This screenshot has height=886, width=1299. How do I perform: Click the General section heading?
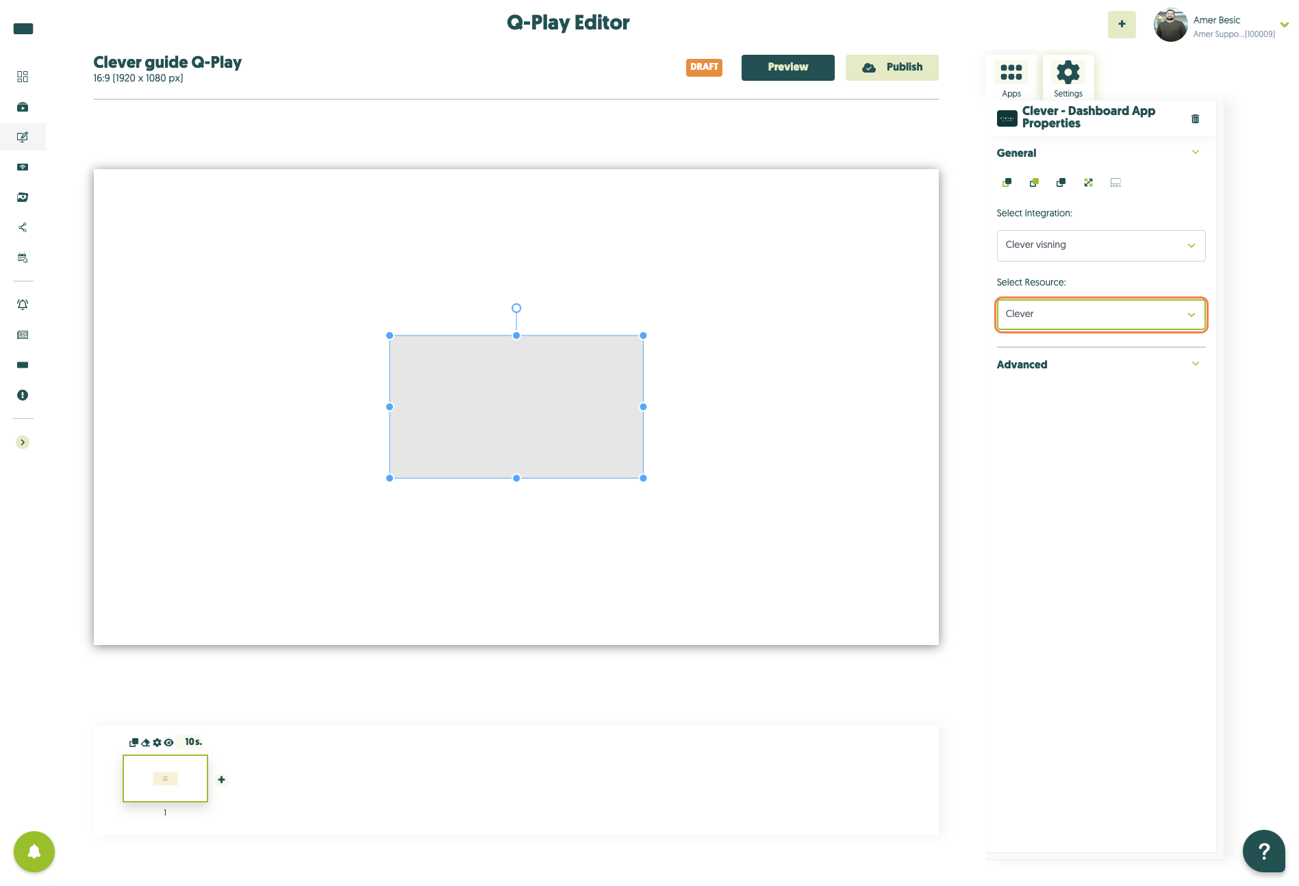click(1016, 153)
